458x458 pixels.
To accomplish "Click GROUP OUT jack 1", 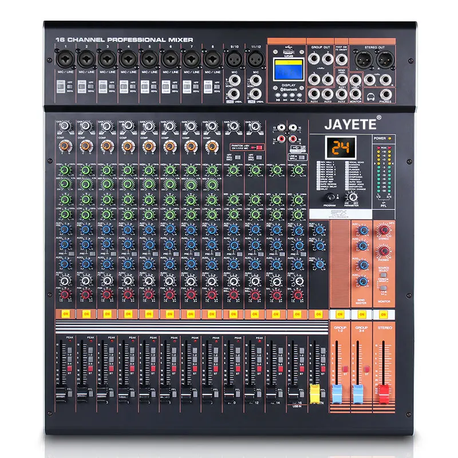I will point(314,59).
